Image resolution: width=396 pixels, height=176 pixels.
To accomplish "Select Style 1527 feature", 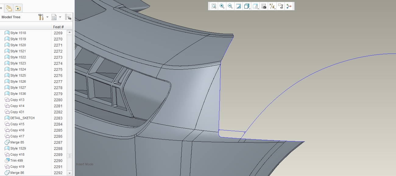I will (18, 88).
